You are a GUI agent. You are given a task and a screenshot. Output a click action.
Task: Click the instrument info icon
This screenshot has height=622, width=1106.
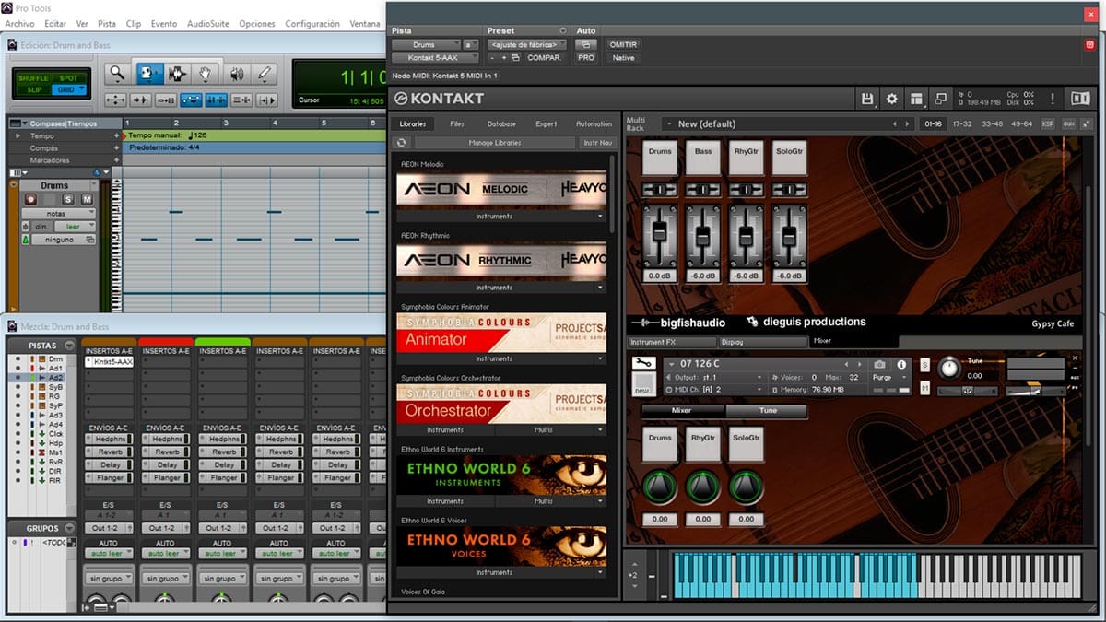tap(900, 364)
